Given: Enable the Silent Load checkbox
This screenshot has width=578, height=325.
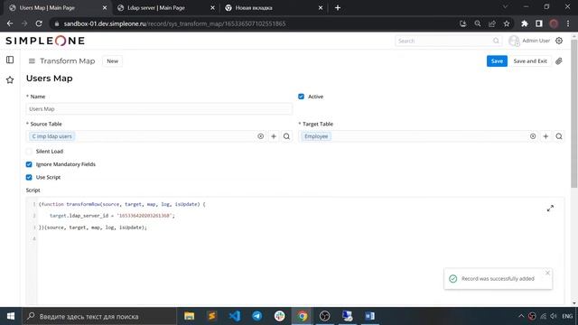Looking at the screenshot, I should tap(29, 152).
